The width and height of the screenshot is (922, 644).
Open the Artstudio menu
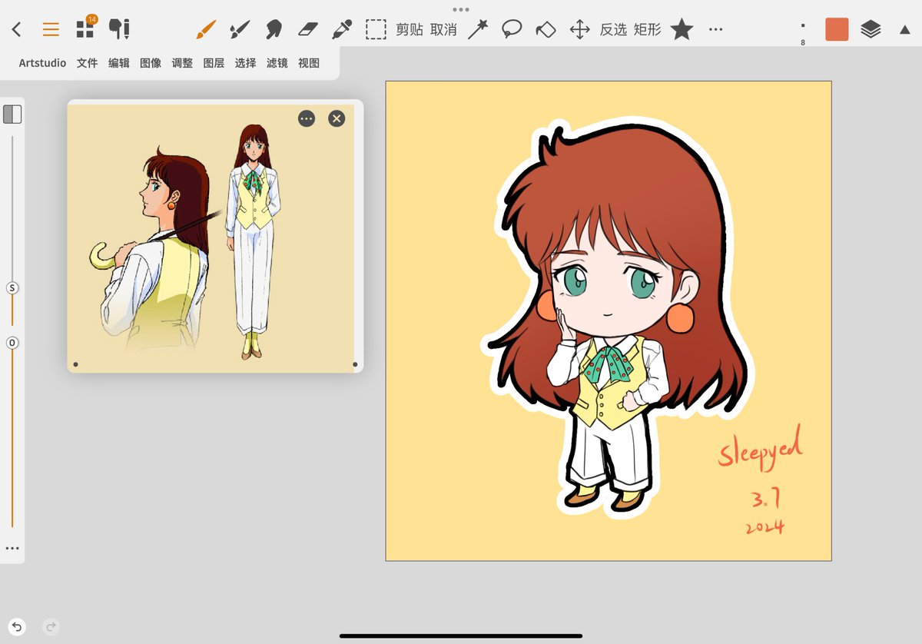click(x=42, y=63)
